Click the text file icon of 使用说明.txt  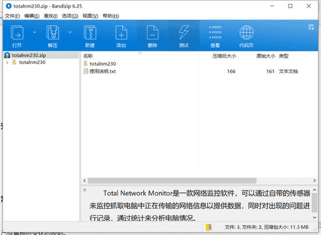(86, 71)
